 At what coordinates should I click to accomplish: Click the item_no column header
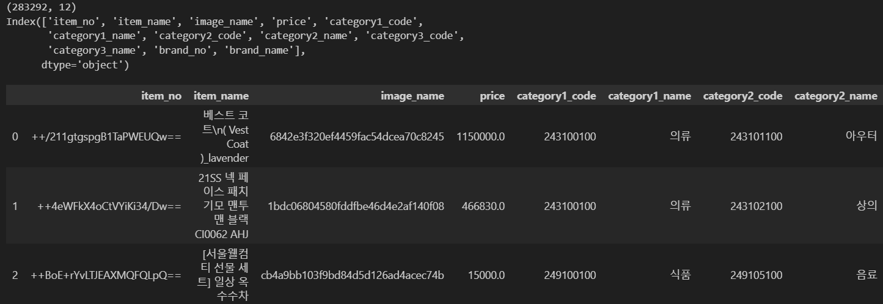pyautogui.click(x=161, y=96)
